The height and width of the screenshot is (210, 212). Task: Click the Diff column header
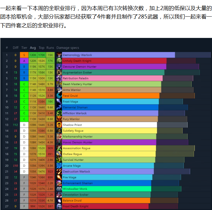pyautogui.click(x=16, y=48)
